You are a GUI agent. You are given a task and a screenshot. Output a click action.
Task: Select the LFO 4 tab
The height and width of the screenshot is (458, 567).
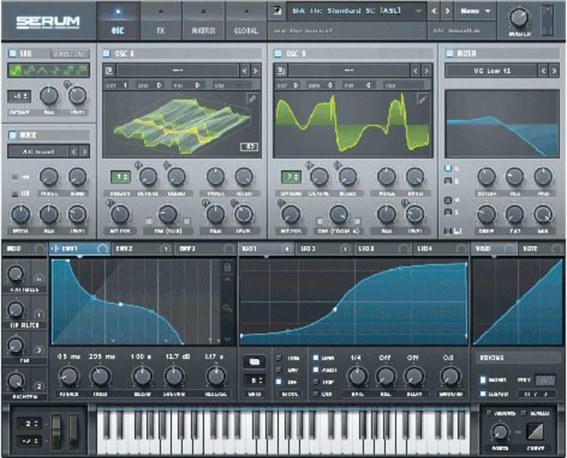441,248
